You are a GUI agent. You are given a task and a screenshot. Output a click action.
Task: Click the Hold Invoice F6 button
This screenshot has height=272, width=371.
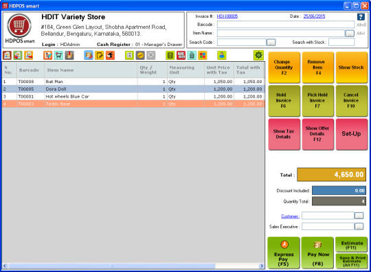[x=284, y=101]
